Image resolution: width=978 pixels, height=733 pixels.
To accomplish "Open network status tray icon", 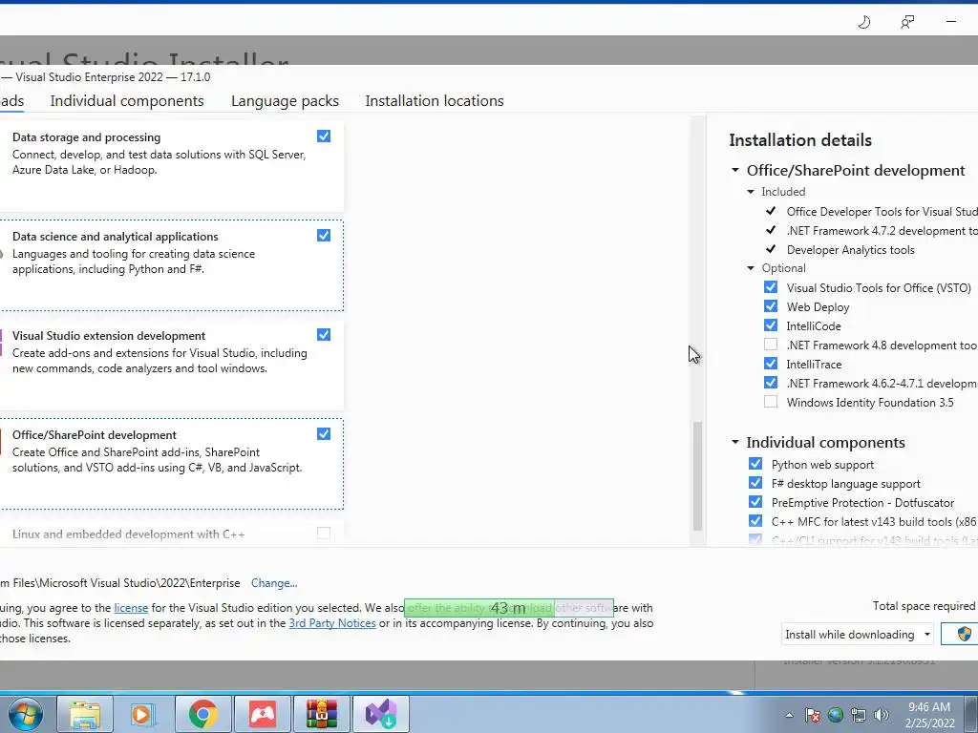I will [x=859, y=715].
